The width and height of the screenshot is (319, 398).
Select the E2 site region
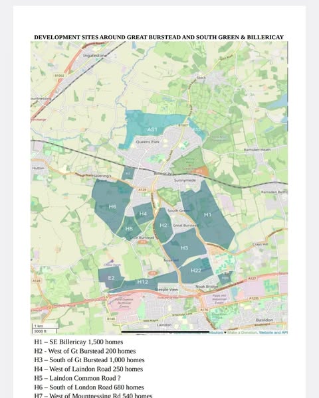point(111,278)
